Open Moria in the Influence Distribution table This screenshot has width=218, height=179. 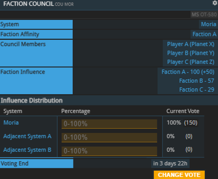(11, 122)
